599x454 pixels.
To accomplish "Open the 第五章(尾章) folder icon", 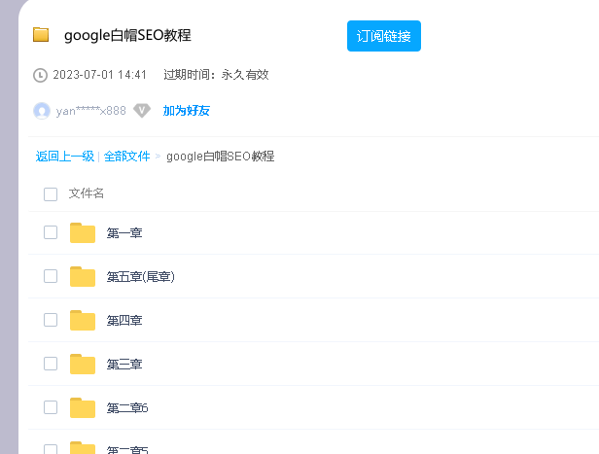I will [83, 277].
